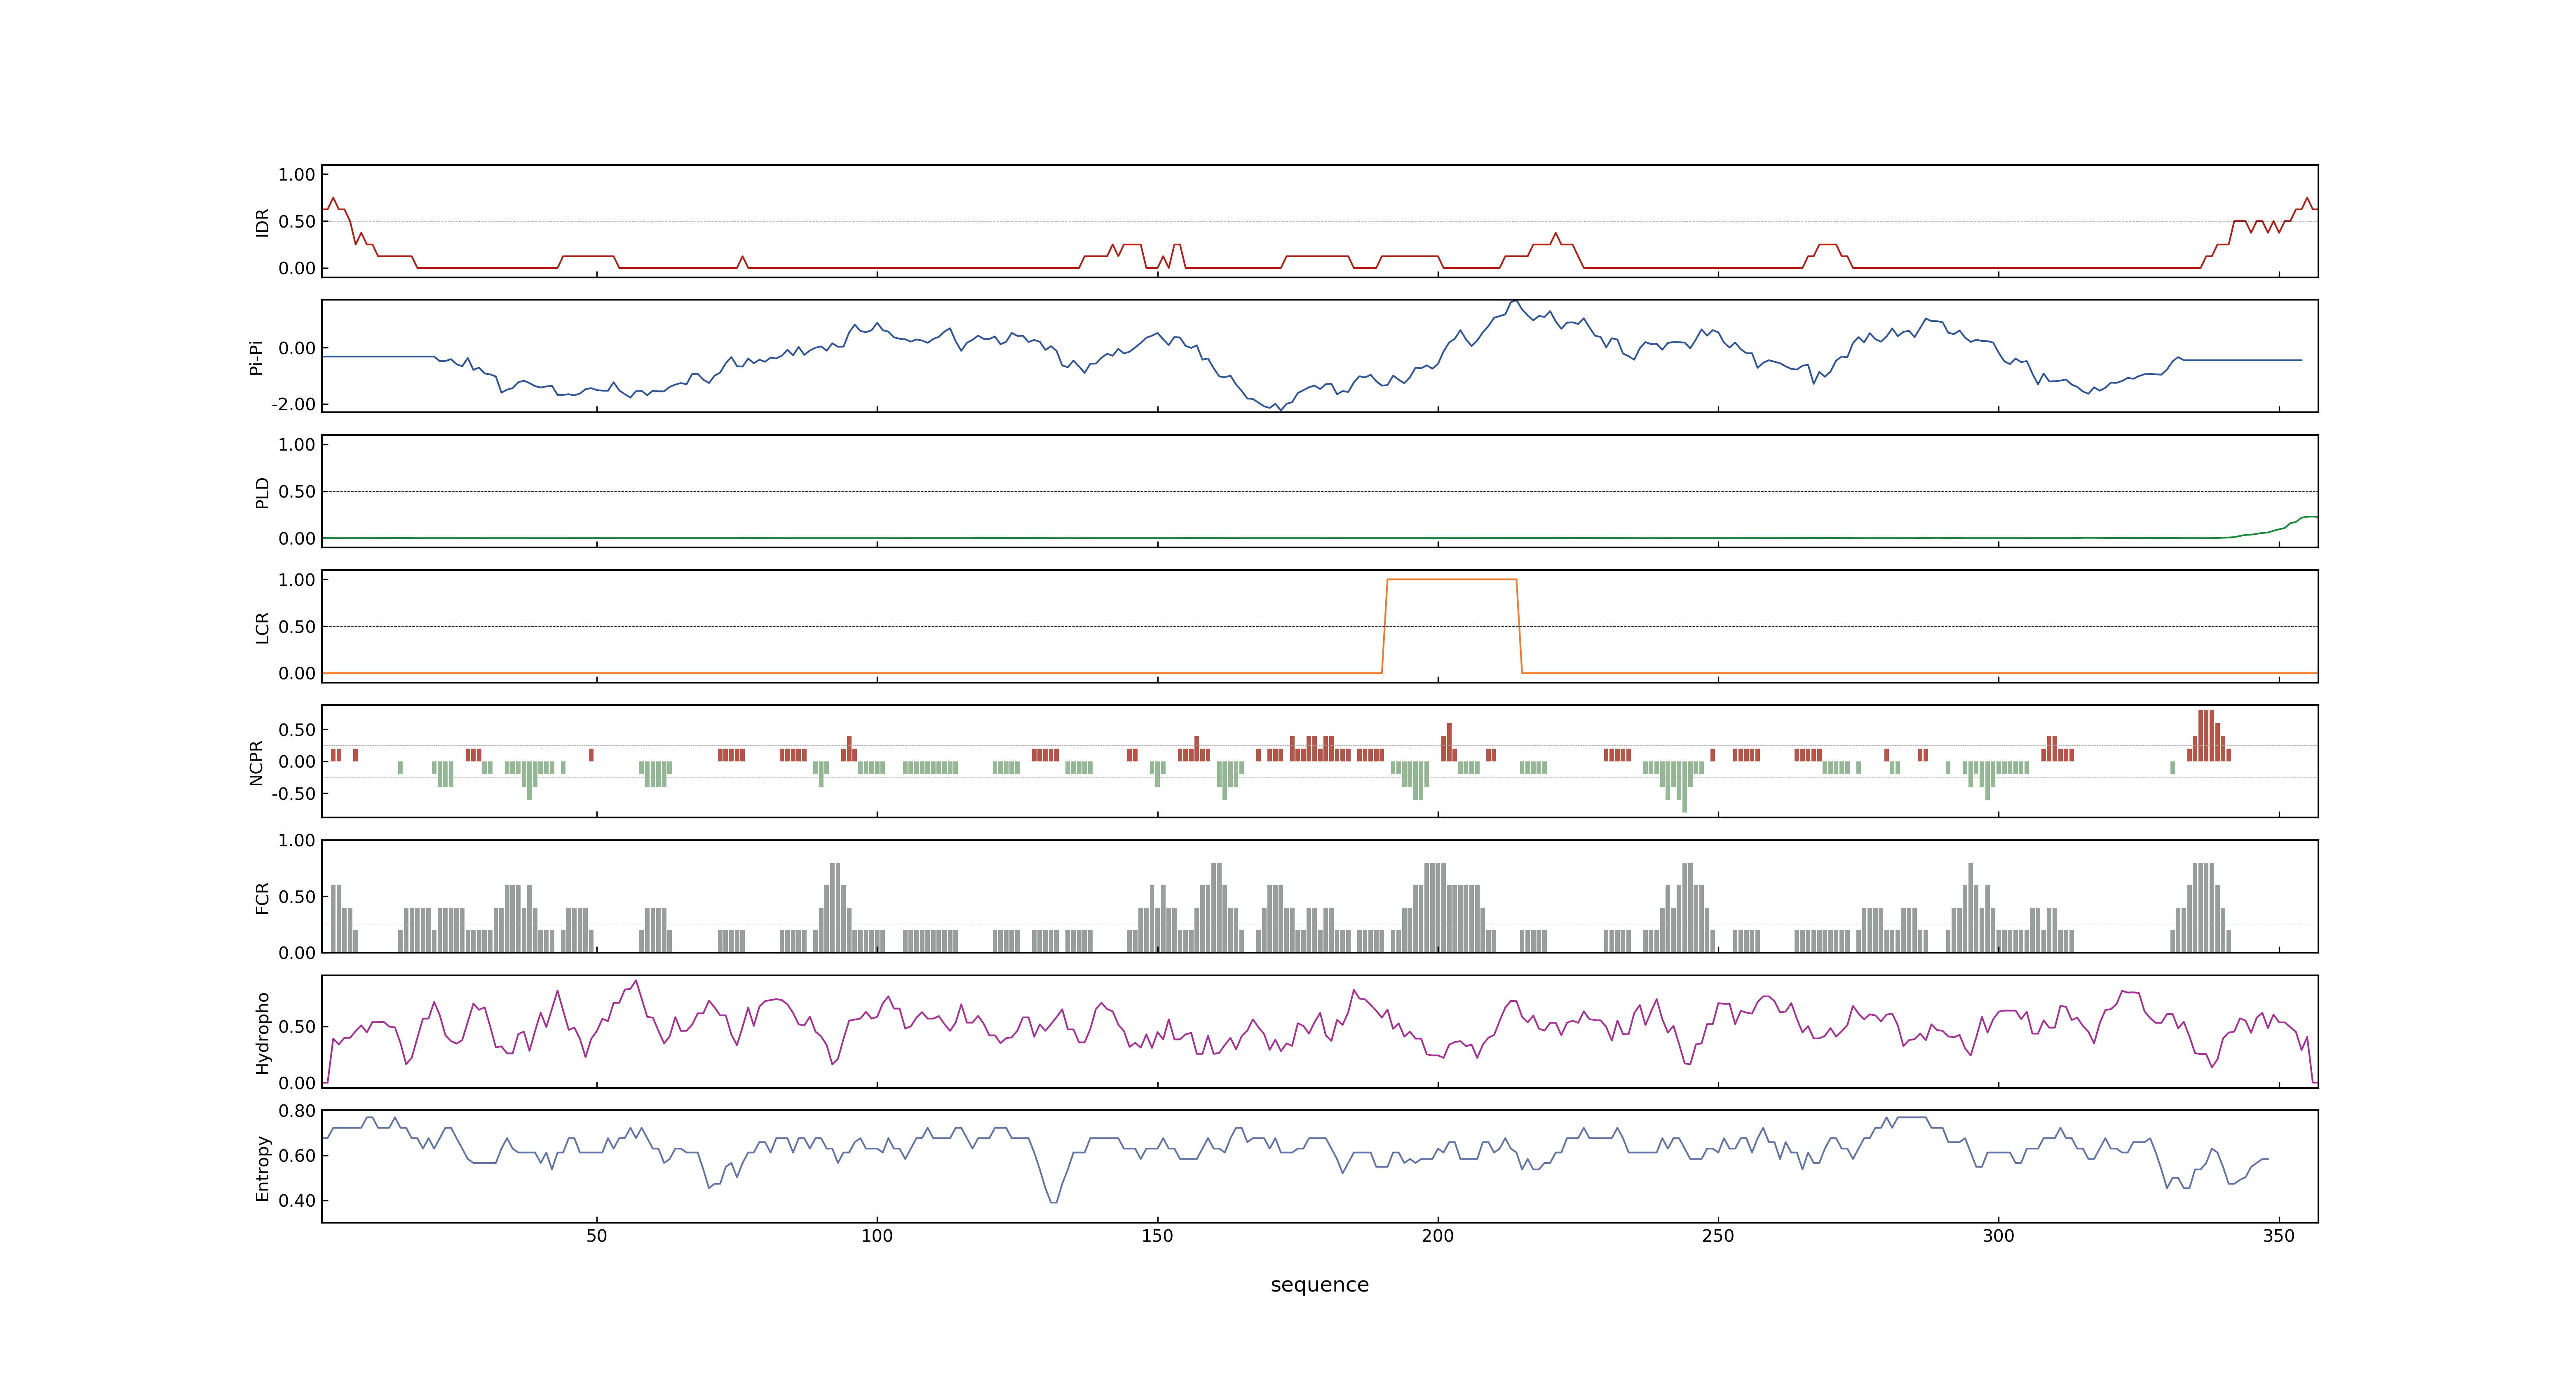Click the 0.00 tick of Pi-Pi panel
The width and height of the screenshot is (2576, 1374).
[x=297, y=348]
